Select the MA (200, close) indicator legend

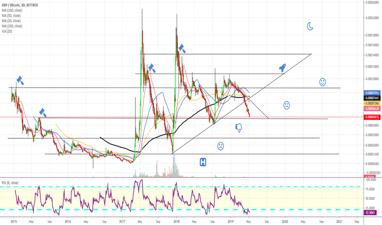click(x=12, y=26)
